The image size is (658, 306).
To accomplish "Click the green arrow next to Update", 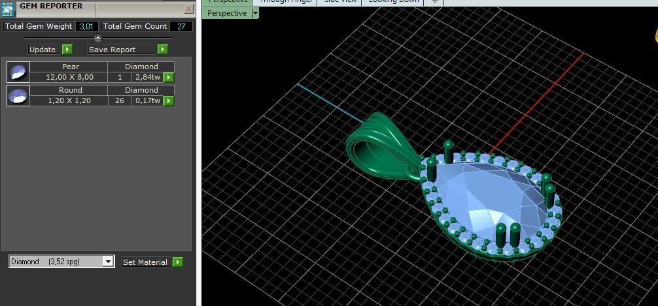I will point(67,50).
